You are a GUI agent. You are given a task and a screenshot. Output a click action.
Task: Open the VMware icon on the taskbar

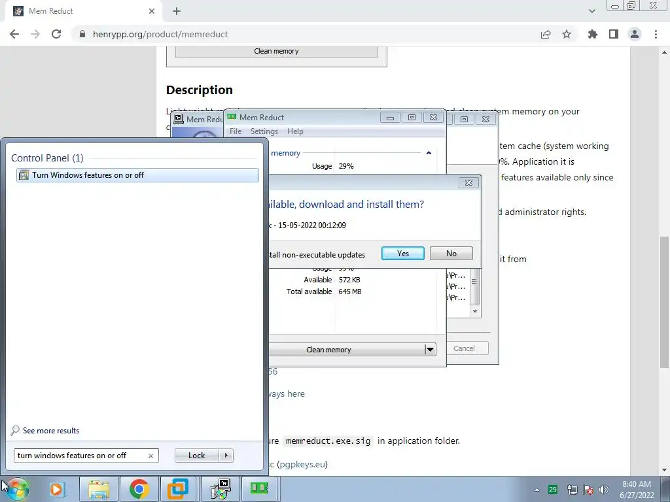[x=178, y=489]
